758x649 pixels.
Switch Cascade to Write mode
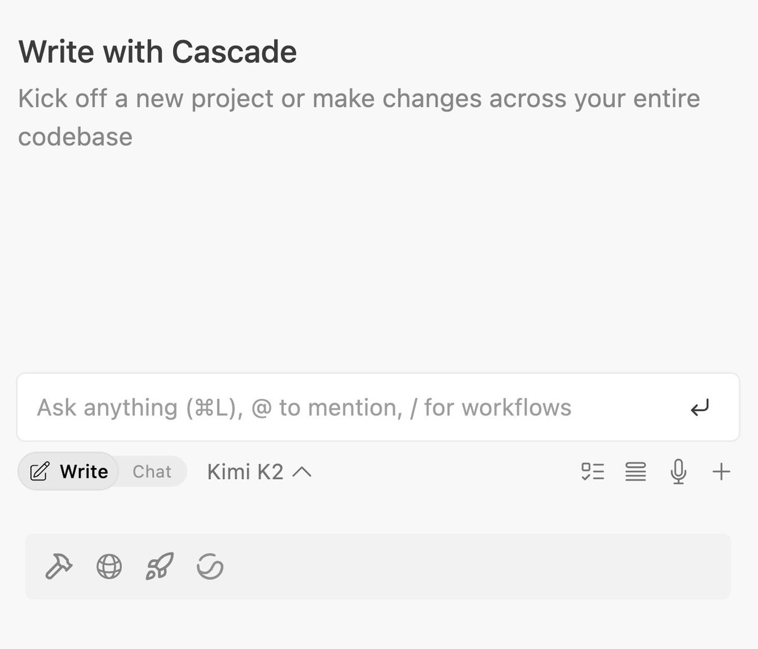[x=68, y=472]
